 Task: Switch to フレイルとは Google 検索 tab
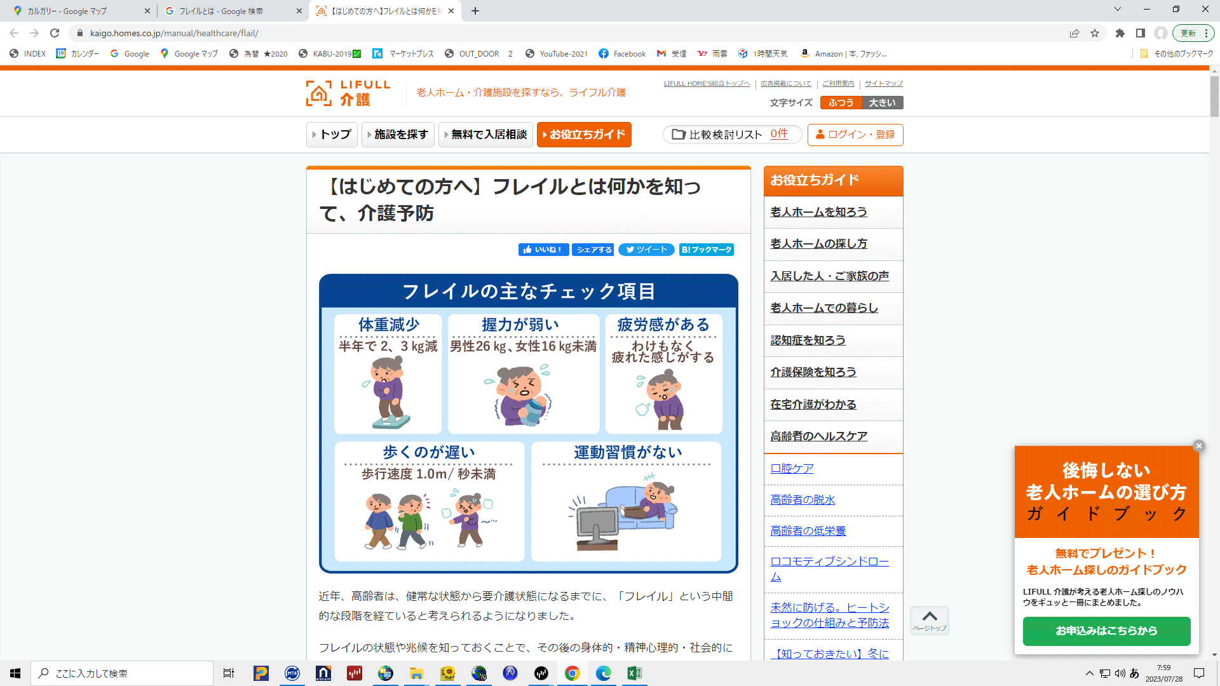[x=233, y=11]
